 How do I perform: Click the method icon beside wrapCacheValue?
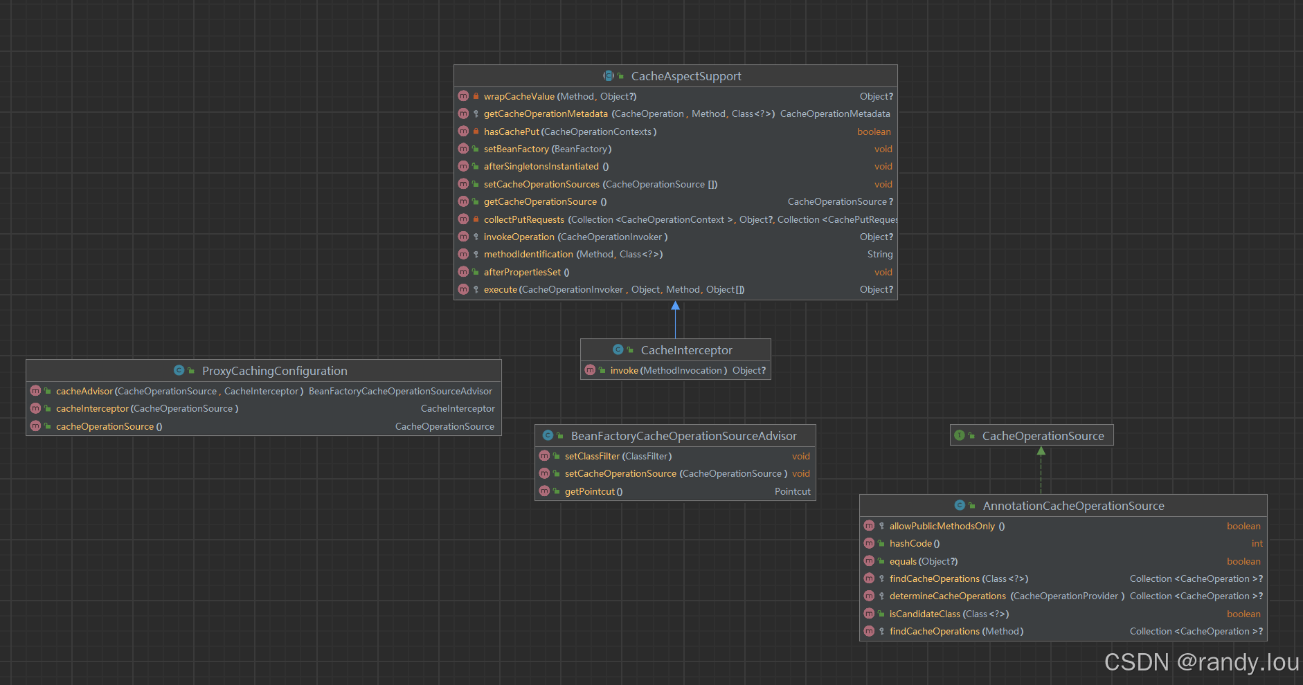(x=463, y=96)
